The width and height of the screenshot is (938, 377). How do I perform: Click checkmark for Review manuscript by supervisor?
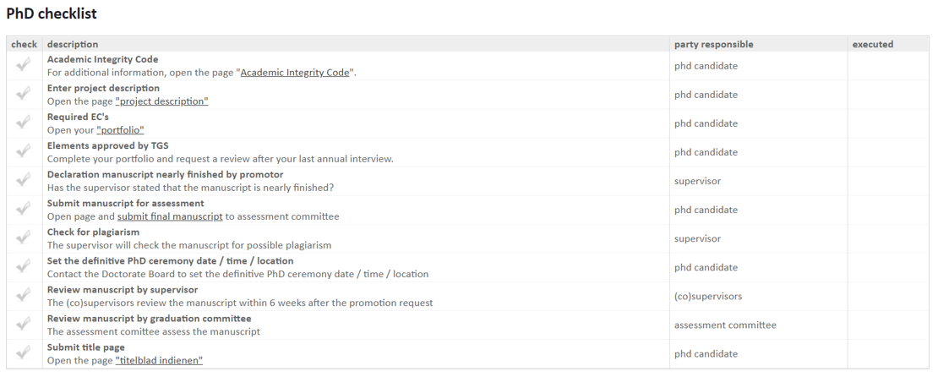[24, 295]
